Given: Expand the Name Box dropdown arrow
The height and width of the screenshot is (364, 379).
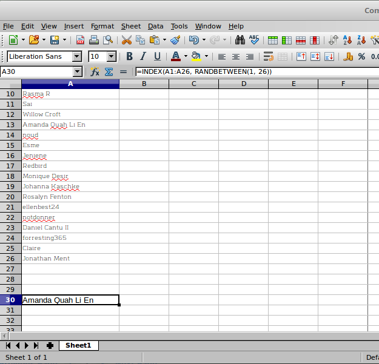Looking at the screenshot, I should (77, 71).
